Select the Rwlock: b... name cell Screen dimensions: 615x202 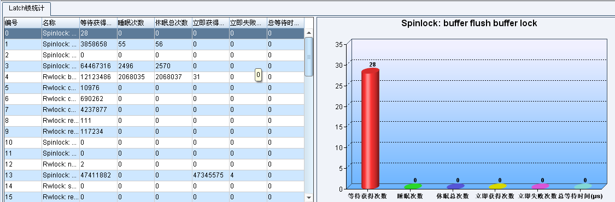click(x=60, y=77)
